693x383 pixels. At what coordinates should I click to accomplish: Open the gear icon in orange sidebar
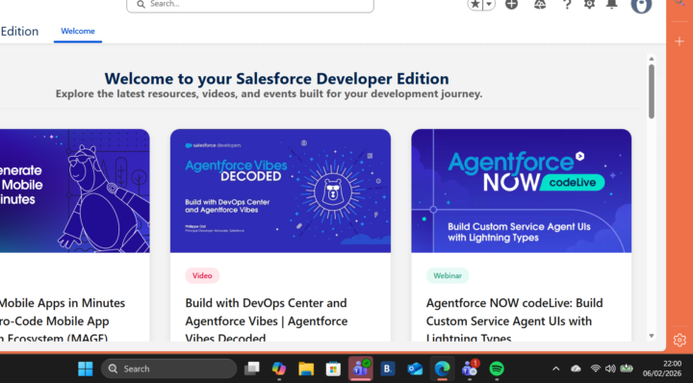point(680,340)
